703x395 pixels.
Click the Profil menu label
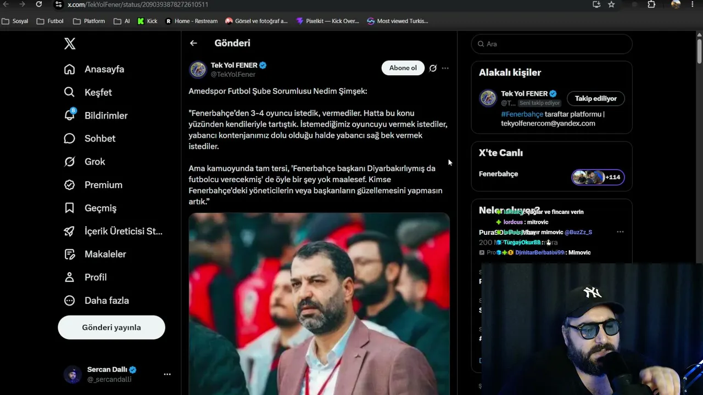pos(96,277)
